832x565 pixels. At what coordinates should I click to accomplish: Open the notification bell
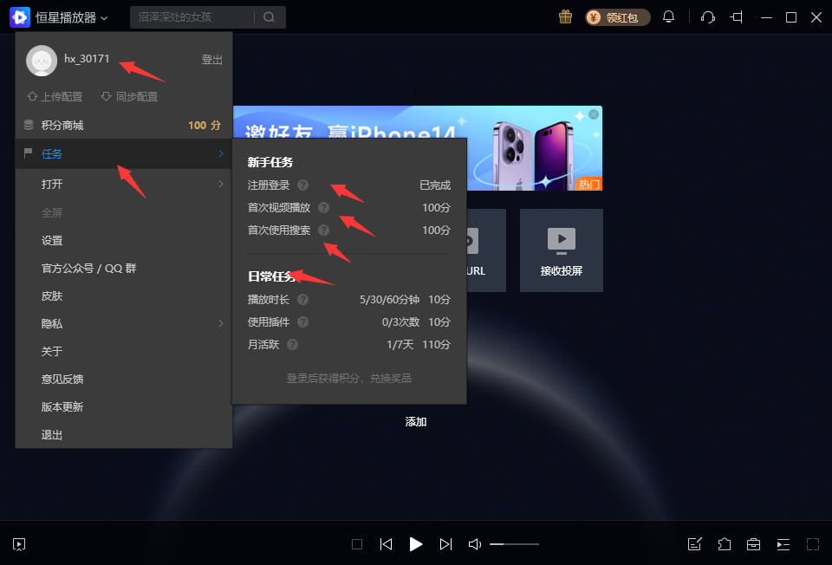(x=668, y=17)
